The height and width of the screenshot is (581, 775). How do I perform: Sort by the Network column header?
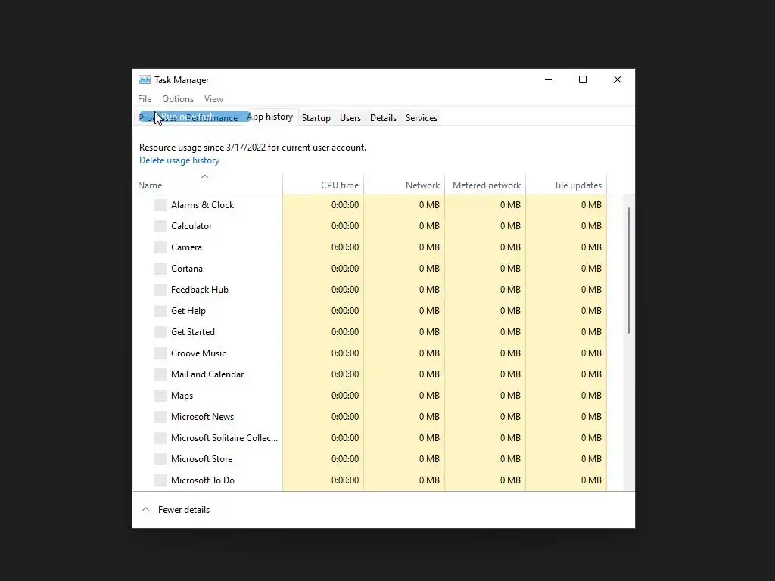click(x=404, y=184)
